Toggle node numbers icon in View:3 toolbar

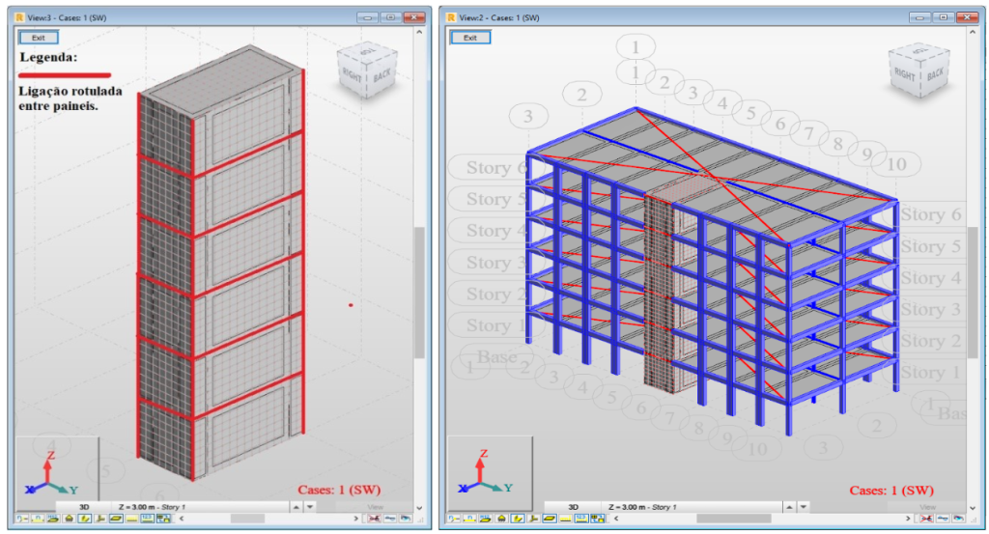pos(22,519)
